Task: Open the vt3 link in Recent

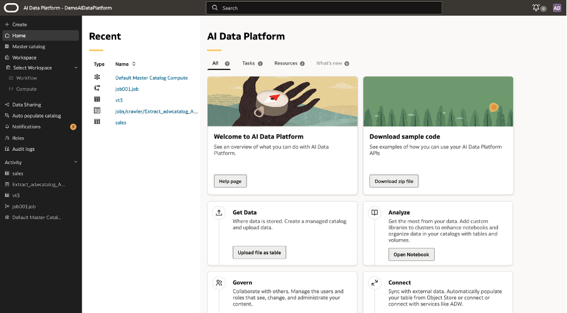Action: point(119,100)
